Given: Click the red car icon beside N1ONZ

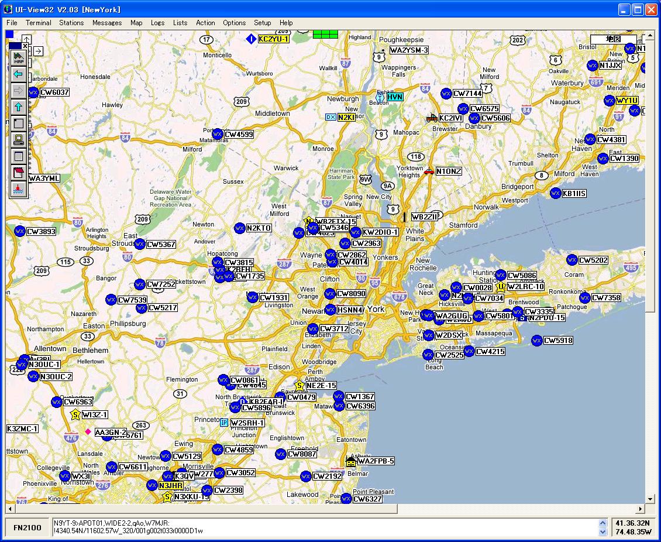Looking at the screenshot, I should (429, 171).
